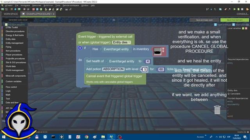This screenshot has width=250, height=140.
Task: Click the health value field showing 4
Action: pos(148,61)
